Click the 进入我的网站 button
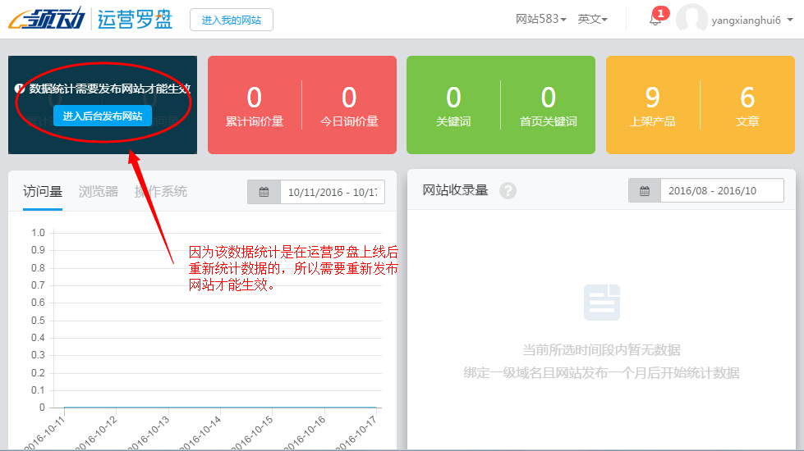804x451 pixels. coord(231,20)
